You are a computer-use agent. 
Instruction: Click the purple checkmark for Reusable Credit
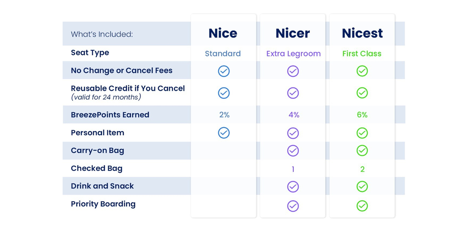pyautogui.click(x=293, y=93)
